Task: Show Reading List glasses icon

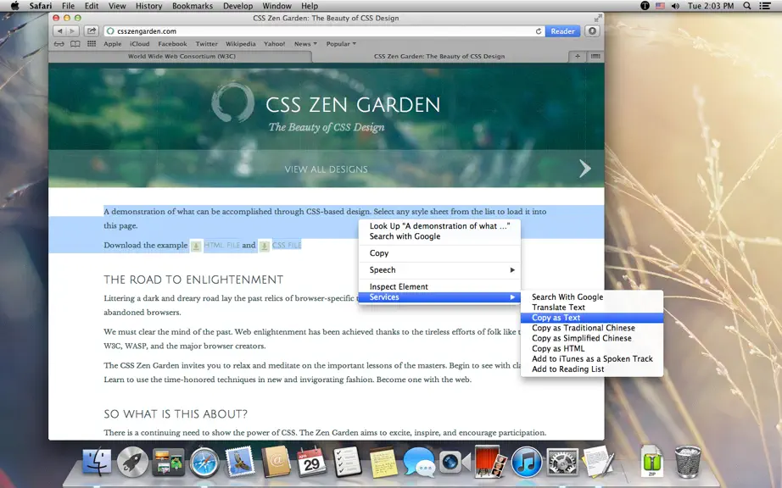Action: [x=59, y=44]
